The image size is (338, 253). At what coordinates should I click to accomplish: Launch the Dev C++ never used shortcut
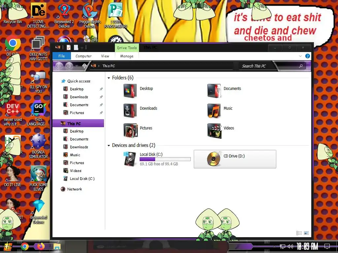coord(13,113)
